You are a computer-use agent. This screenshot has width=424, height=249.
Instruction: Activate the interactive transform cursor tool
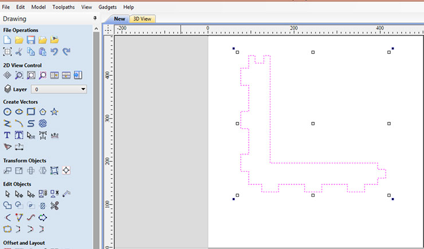click(x=31, y=194)
